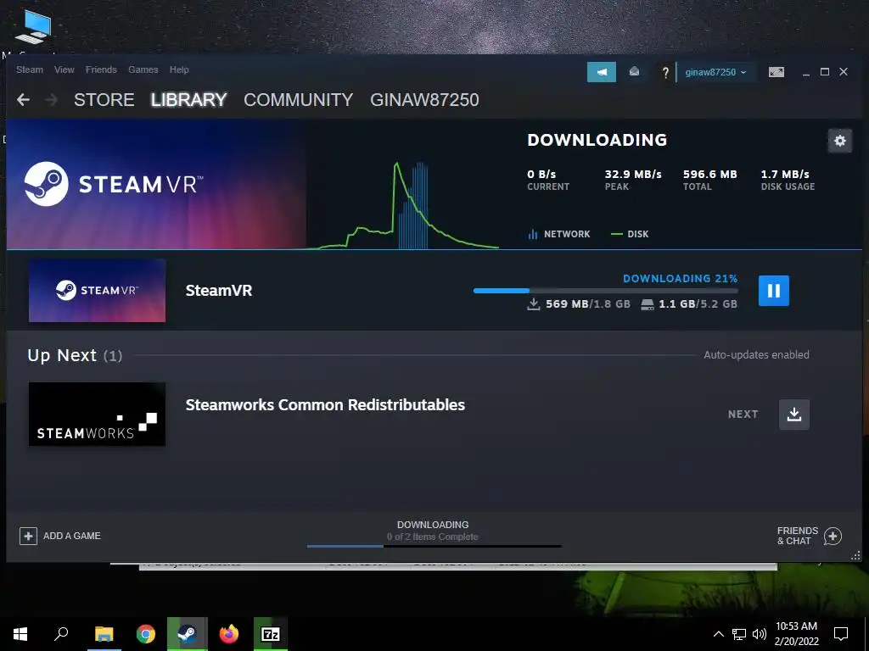Click FRIENDS & CHAT label

[798, 536]
